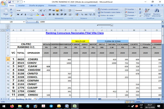The width and height of the screenshot is (164, 109).
Task: Apply cell borders icon
Action: click(x=31, y=14)
